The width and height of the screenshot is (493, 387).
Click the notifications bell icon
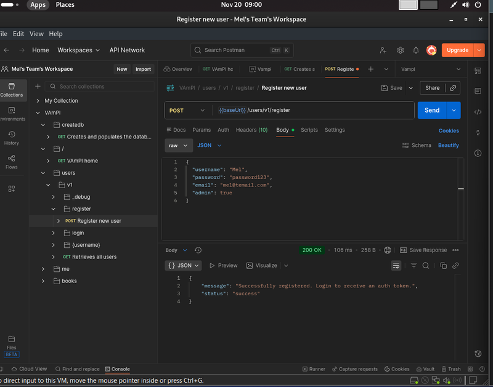(416, 50)
